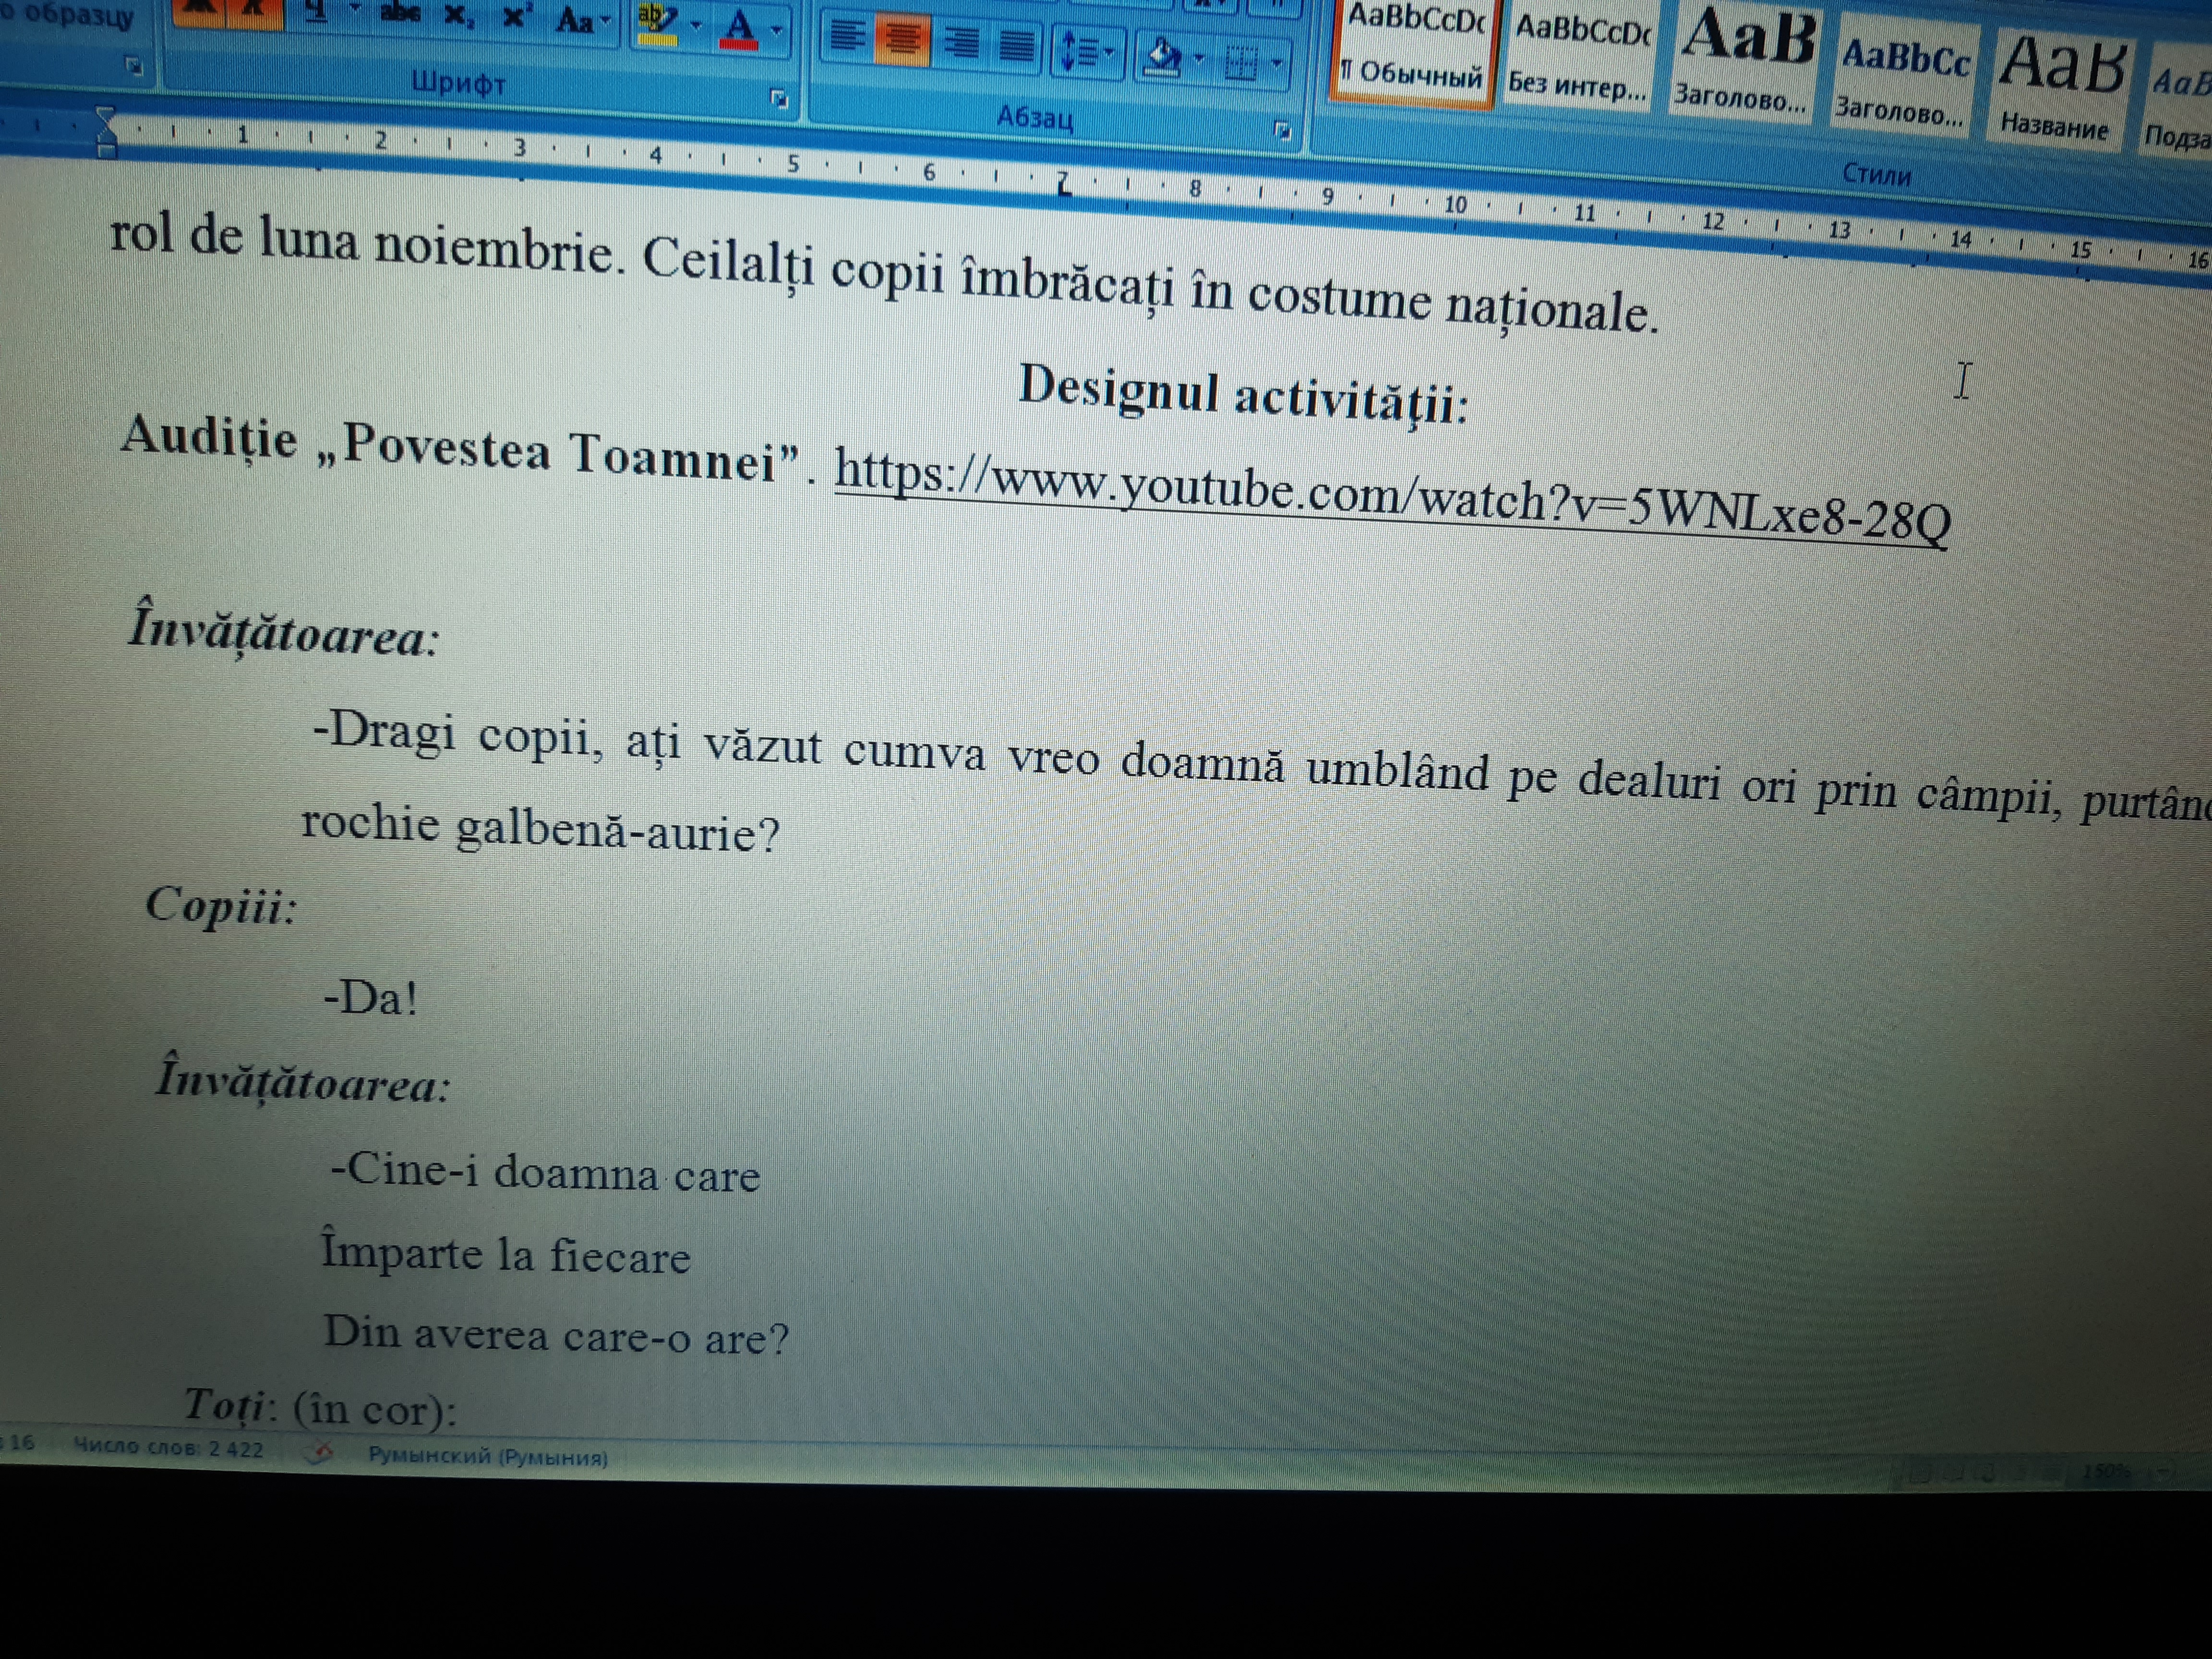Open Шрифт dialog launcher

coord(779,98)
